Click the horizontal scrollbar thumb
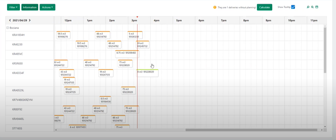Viewport: 336px width, 140px height. coord(251,130)
